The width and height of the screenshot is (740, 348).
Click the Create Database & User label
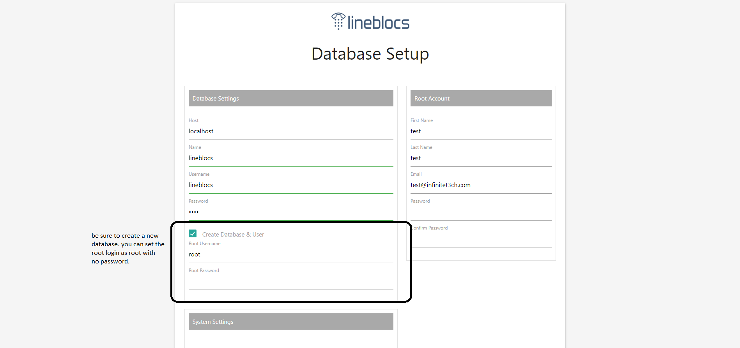click(x=233, y=235)
